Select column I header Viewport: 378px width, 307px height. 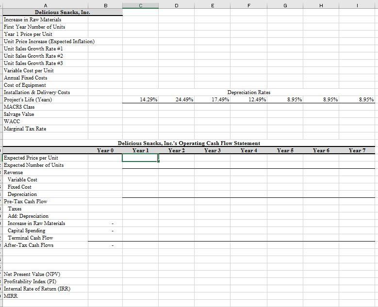[357, 5]
